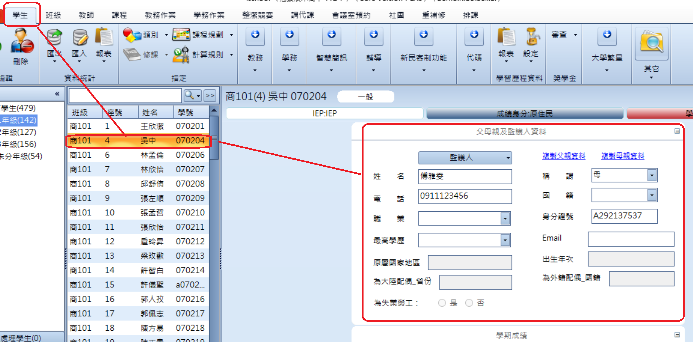Click the 一般 status button
693x342 pixels.
366,97
